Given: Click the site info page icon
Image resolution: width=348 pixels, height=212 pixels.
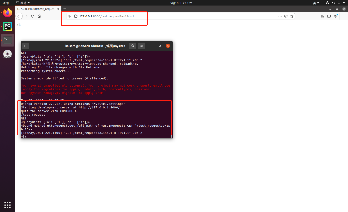Looking at the screenshot, I should [x=75, y=16].
